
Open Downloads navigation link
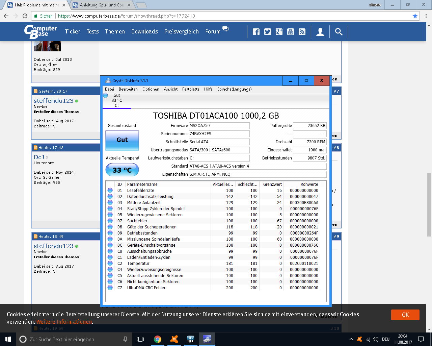coord(144,31)
